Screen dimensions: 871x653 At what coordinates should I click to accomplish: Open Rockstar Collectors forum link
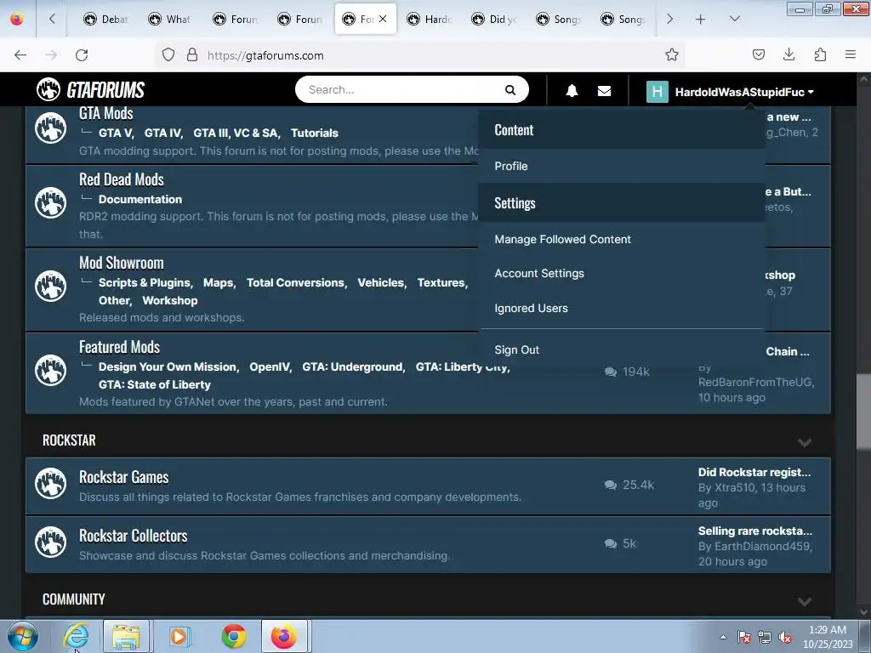(134, 536)
